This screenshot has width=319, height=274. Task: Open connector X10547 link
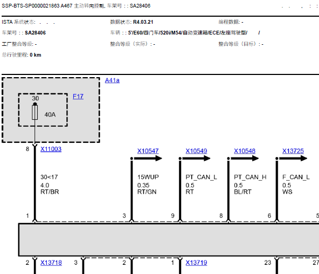point(148,151)
